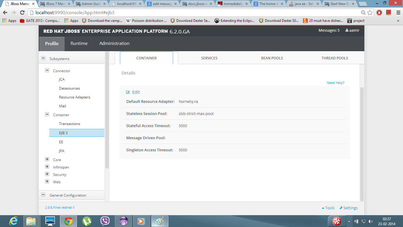Select EJB 3 in the tree
The height and width of the screenshot is (227, 403).
77,133
